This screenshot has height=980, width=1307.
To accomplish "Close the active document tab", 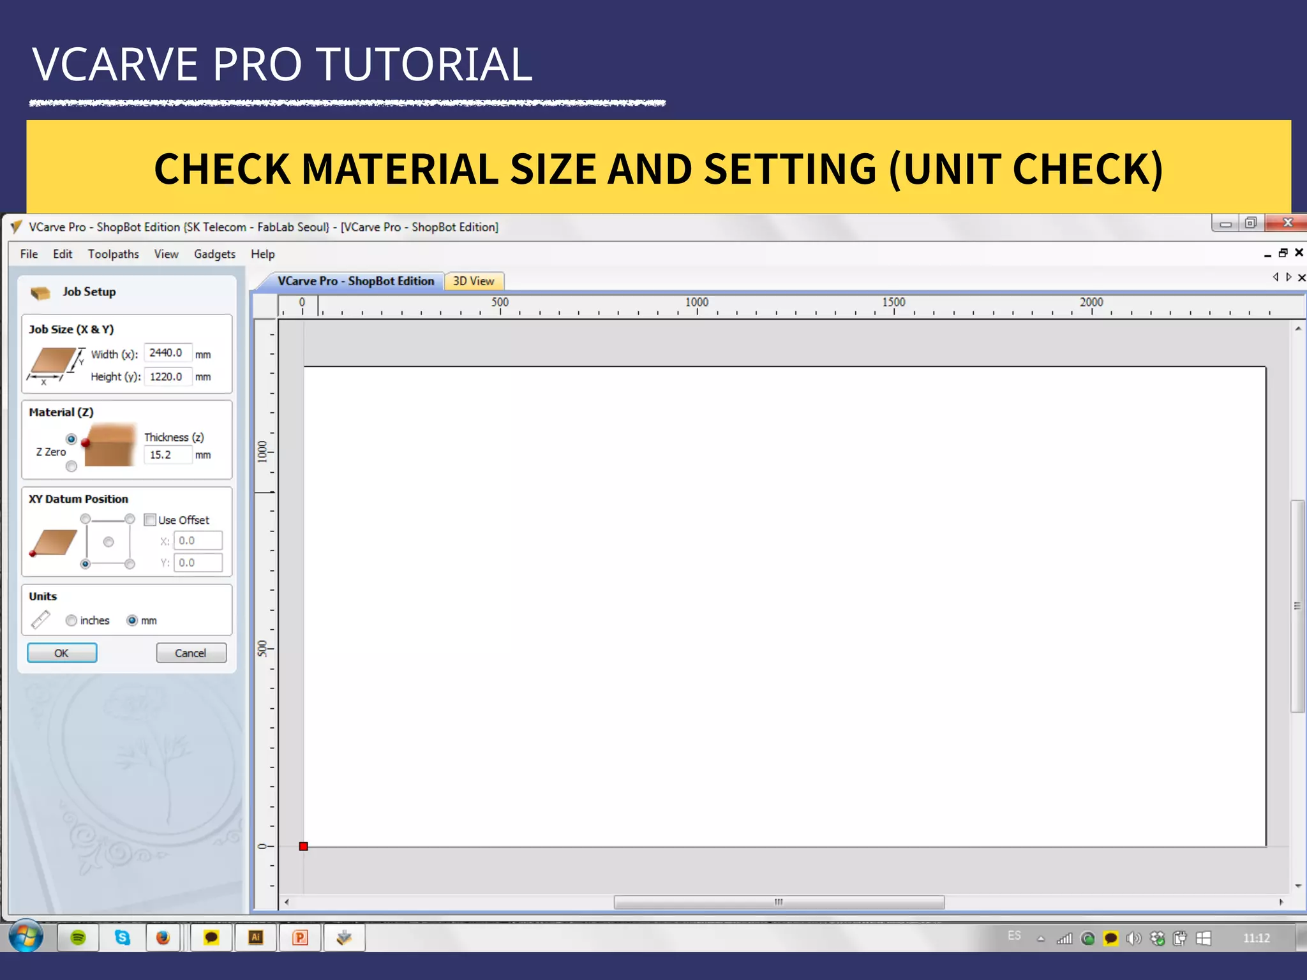I will point(1302,278).
